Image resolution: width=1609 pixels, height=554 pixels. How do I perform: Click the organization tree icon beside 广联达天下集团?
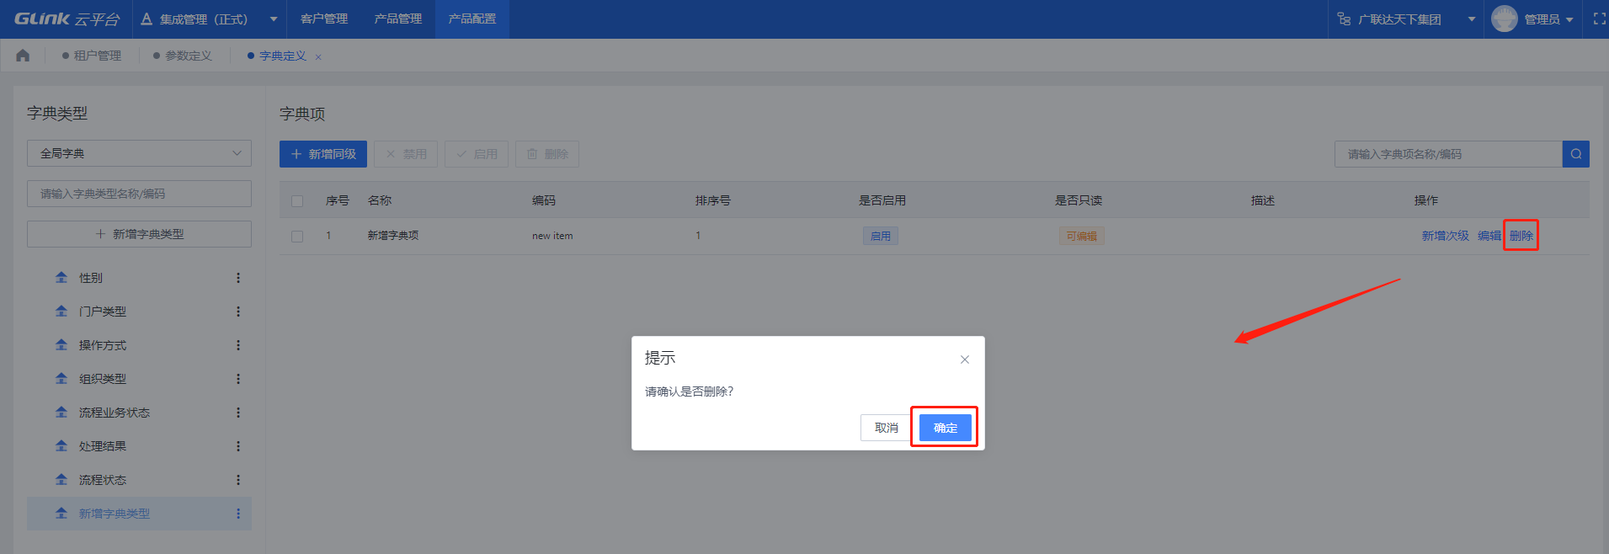point(1344,19)
